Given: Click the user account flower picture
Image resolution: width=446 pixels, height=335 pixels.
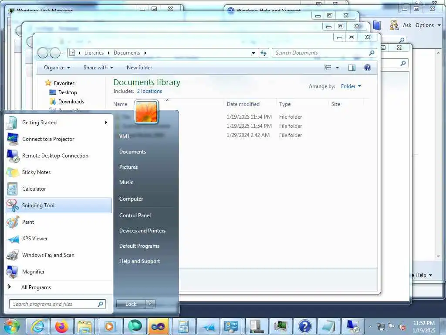Looking at the screenshot, I should pyautogui.click(x=146, y=112).
